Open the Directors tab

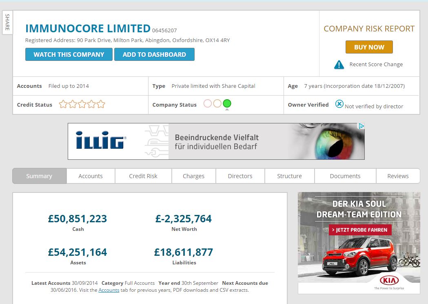240,176
